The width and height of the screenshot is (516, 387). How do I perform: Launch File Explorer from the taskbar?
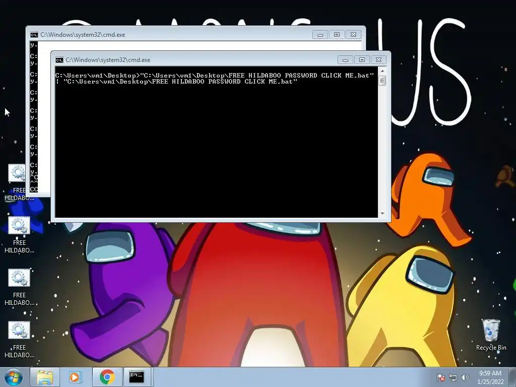point(45,377)
